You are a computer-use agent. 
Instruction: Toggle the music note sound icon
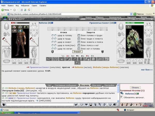(x=104, y=105)
